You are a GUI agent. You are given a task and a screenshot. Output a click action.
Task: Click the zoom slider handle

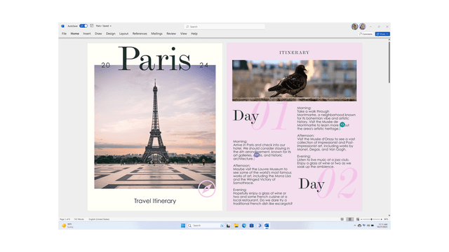click(371, 219)
